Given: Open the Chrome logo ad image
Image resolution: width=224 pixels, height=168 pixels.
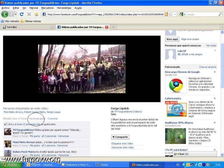Looking at the screenshot, I should click(x=176, y=85).
